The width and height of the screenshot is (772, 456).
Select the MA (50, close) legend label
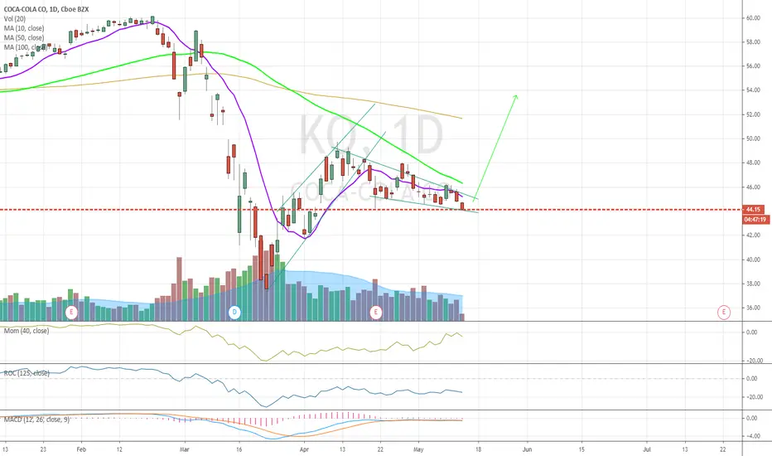[24, 37]
